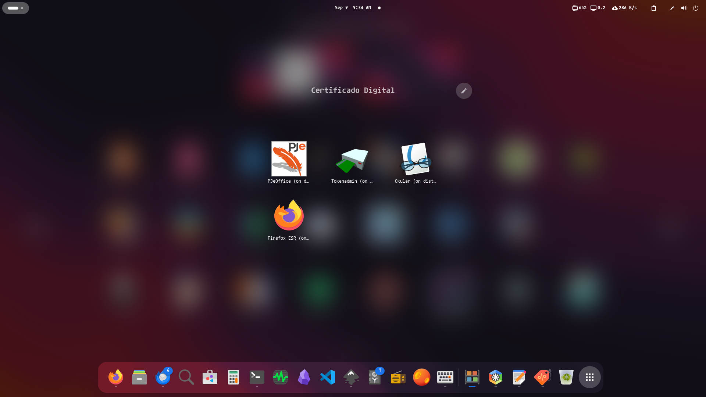Toggle the workspace pill switcher top-left
Image resolution: width=706 pixels, height=397 pixels.
(x=15, y=8)
